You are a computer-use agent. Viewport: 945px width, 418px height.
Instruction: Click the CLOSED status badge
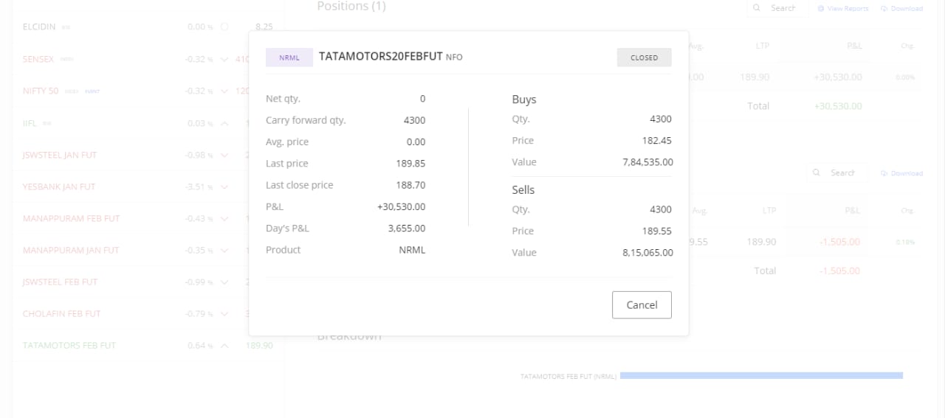tap(645, 58)
